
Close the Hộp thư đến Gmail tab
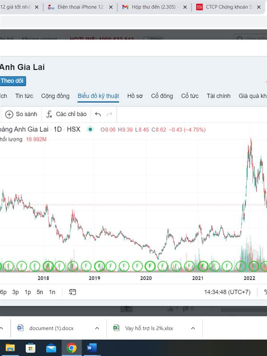click(185, 7)
